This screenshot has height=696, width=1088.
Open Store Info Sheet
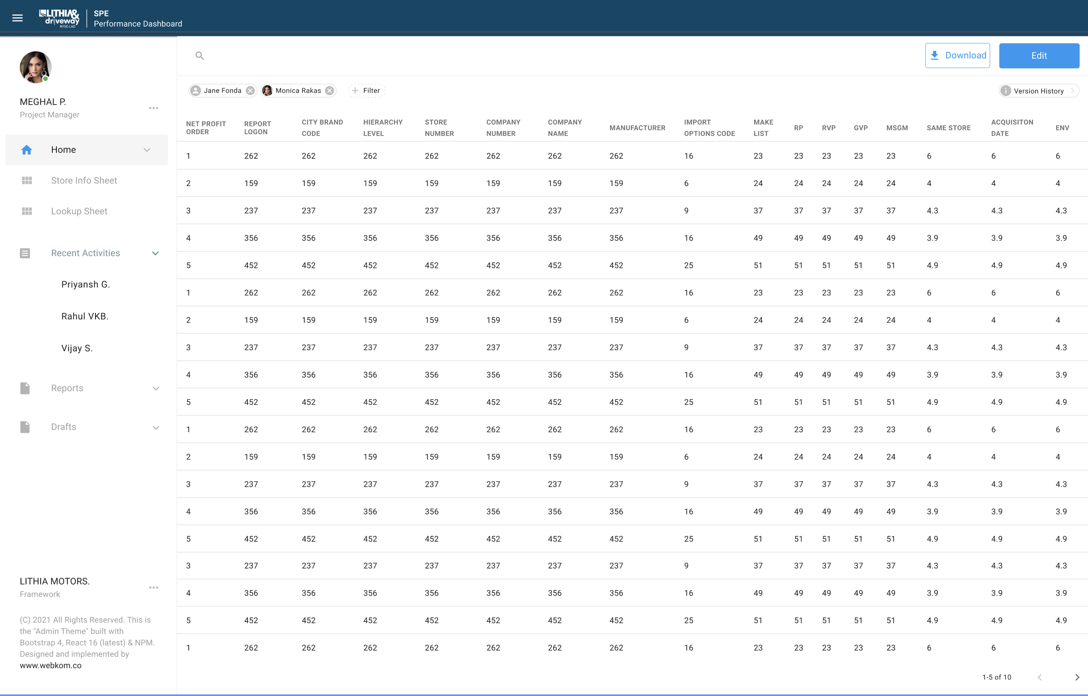[84, 181]
